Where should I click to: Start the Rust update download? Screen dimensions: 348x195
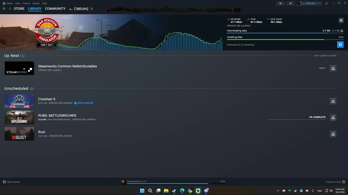coord(333,134)
